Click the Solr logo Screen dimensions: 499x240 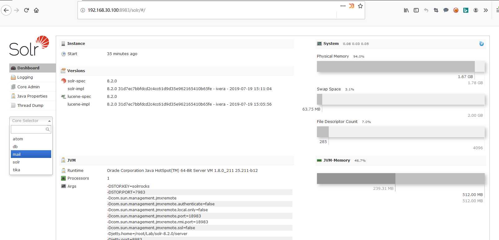pos(29,46)
